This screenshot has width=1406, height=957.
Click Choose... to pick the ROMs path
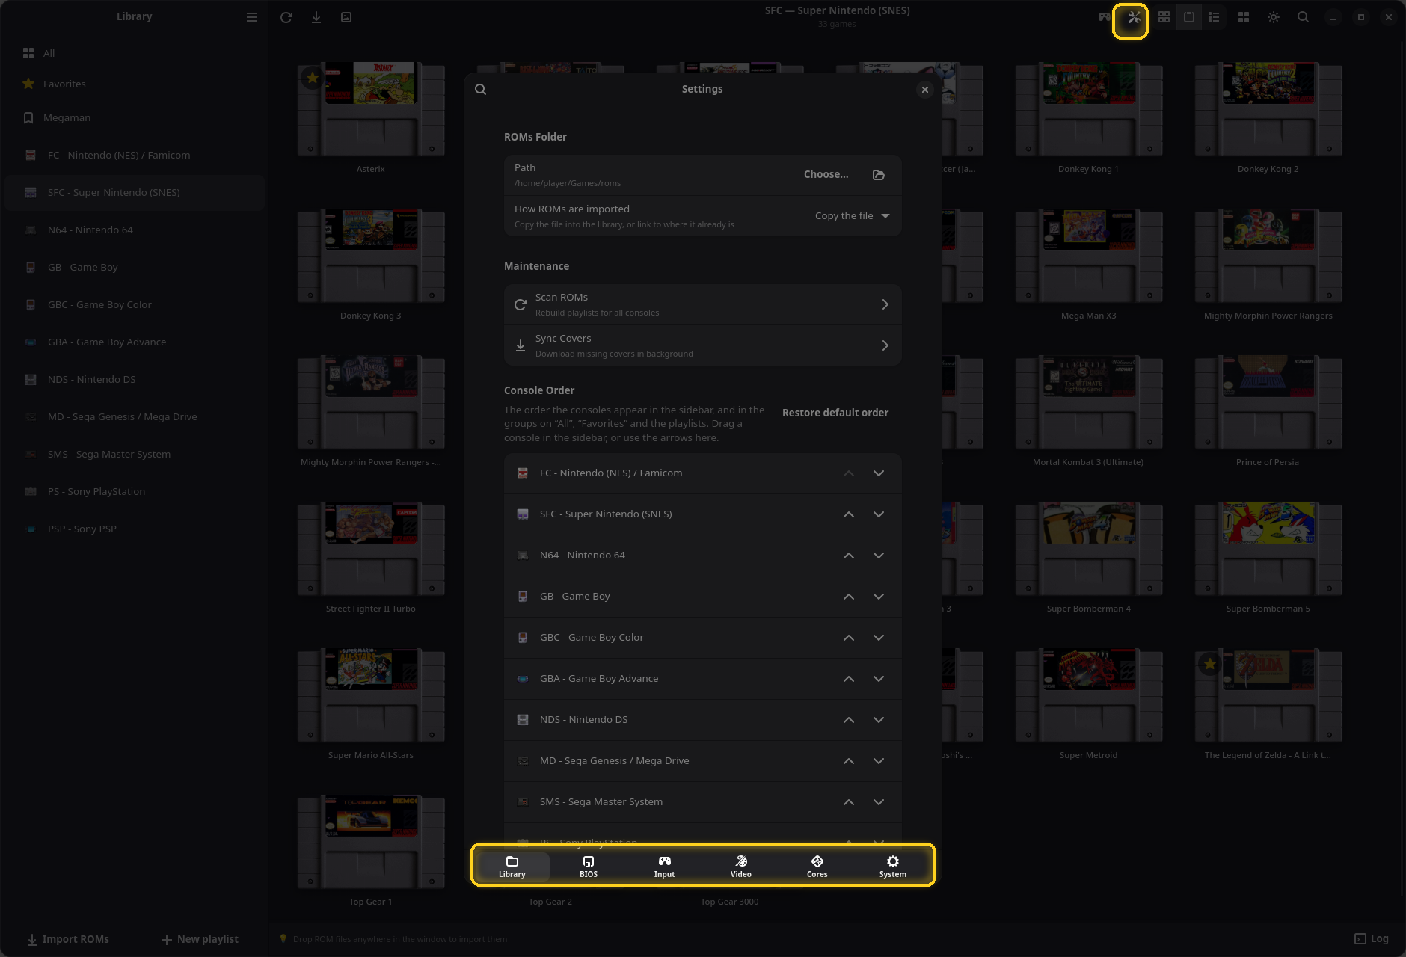(826, 174)
